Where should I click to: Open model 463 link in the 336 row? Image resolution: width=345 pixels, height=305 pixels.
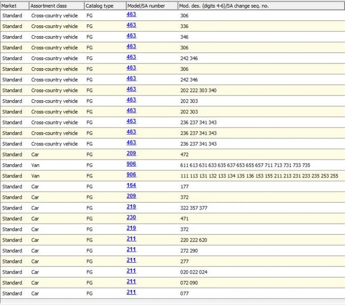131,25
